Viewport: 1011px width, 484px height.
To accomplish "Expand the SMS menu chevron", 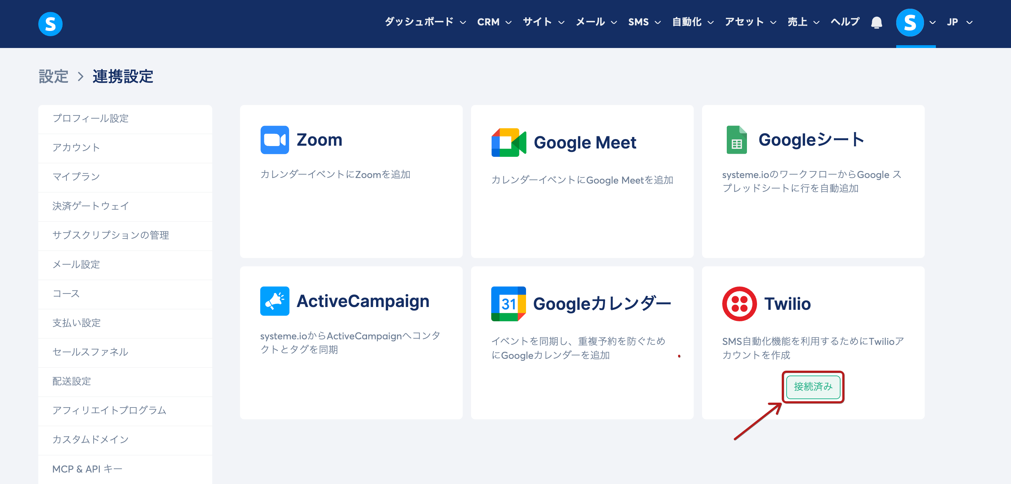I will click(x=658, y=22).
